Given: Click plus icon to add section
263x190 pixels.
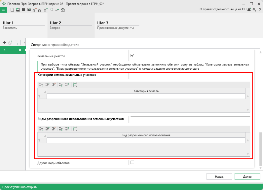Looking at the screenshot, I should click(4, 42).
